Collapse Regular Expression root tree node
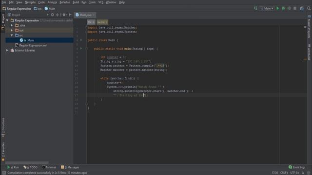The image size is (312, 175). pyautogui.click(x=7, y=20)
